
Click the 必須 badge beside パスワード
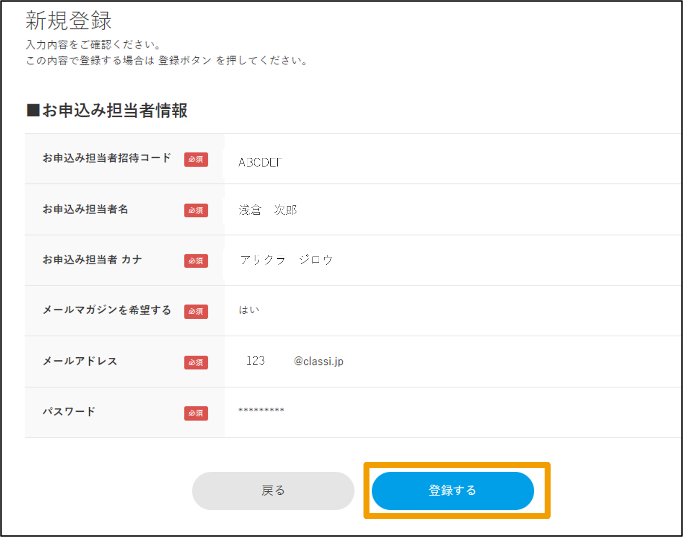click(x=196, y=413)
